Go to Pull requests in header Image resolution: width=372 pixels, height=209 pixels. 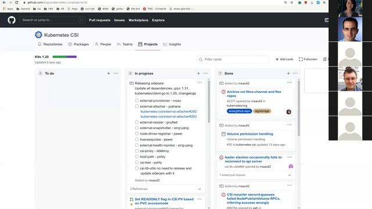pos(99,20)
